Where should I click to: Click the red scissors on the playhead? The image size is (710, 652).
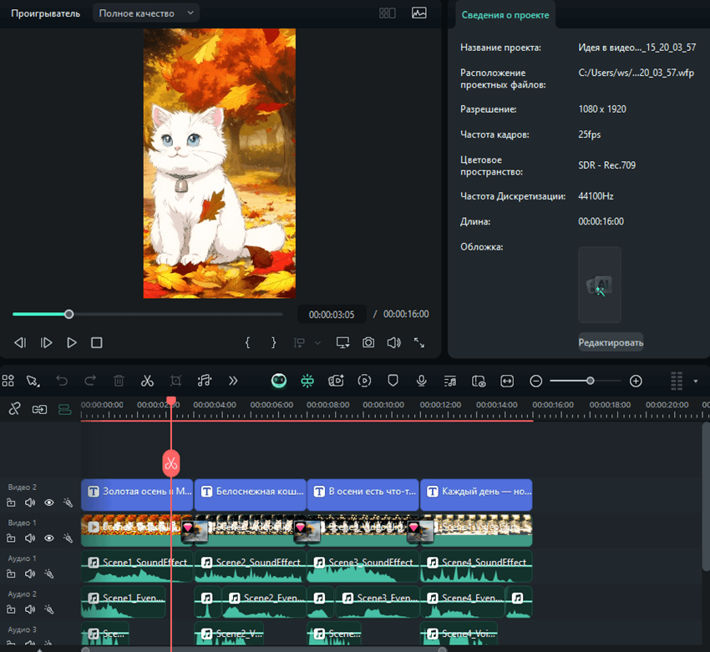(171, 463)
